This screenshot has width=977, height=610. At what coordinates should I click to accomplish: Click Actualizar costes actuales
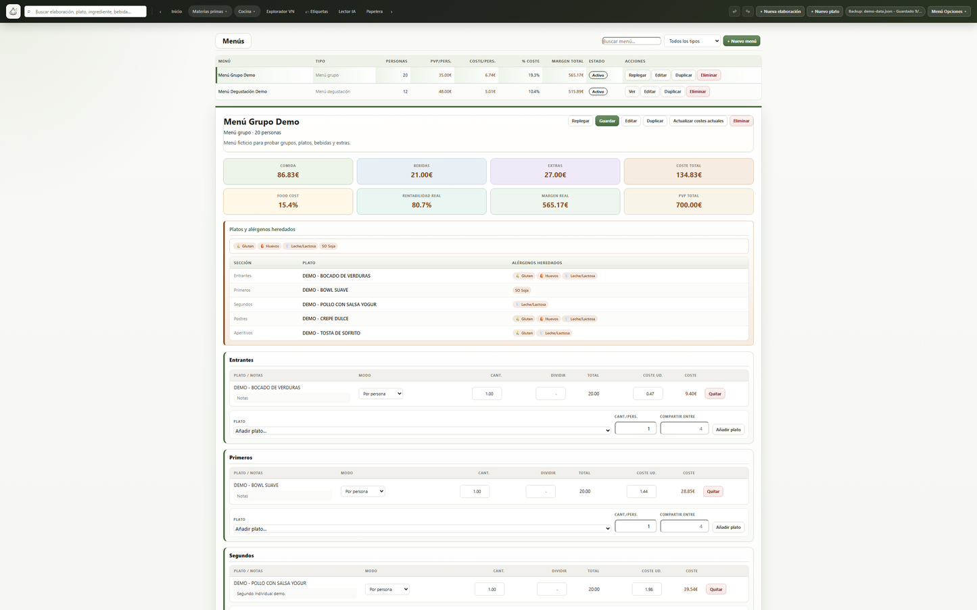[x=698, y=121]
